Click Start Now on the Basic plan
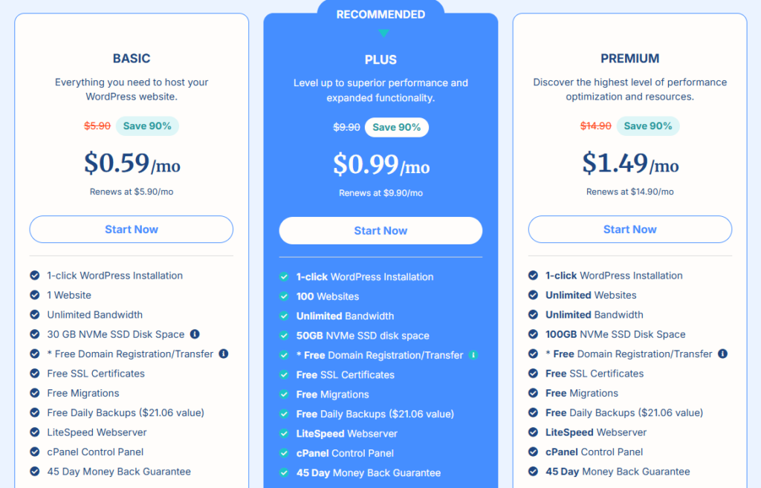This screenshot has height=488, width=761. click(131, 229)
